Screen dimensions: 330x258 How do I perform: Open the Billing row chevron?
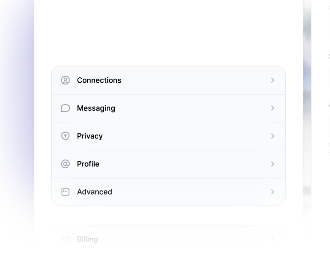click(273, 239)
